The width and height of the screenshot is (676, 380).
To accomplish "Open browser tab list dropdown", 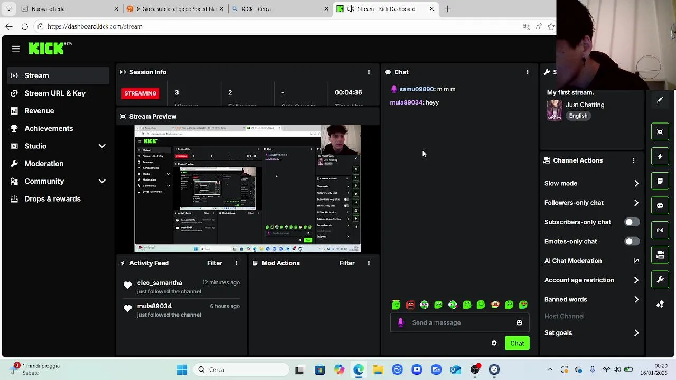I will (x=8, y=9).
